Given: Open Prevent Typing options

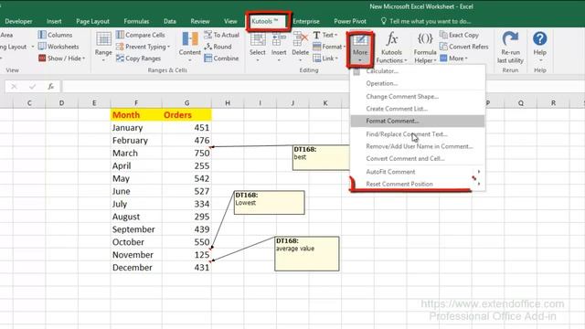Looking at the screenshot, I should (x=144, y=47).
